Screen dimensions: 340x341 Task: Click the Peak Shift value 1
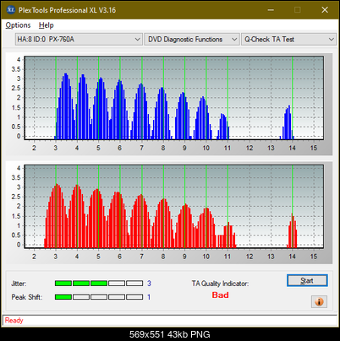tap(149, 297)
